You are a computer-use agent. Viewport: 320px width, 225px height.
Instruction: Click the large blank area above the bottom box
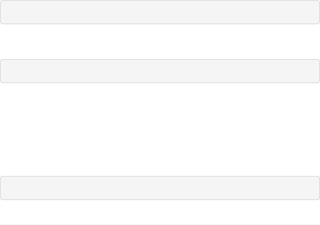click(160, 129)
